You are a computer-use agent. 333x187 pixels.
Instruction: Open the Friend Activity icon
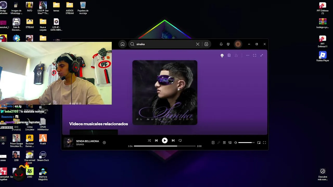point(228,44)
